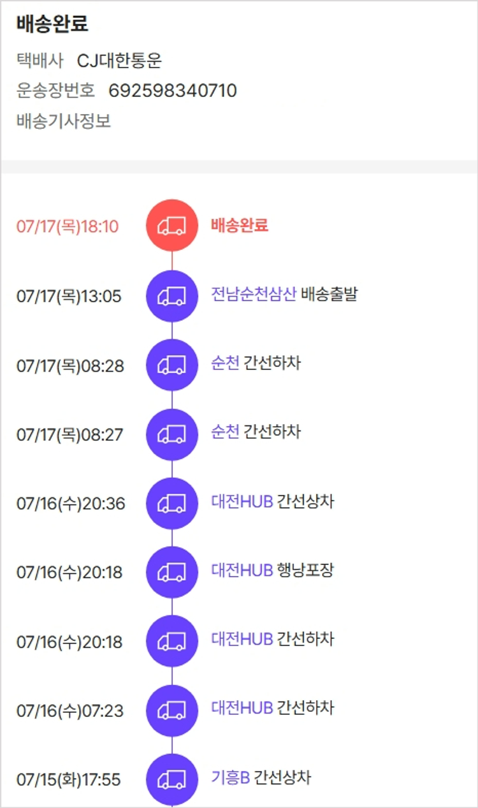Click tracking number 692598340710
Screen dimensions: 478x808
point(173,91)
